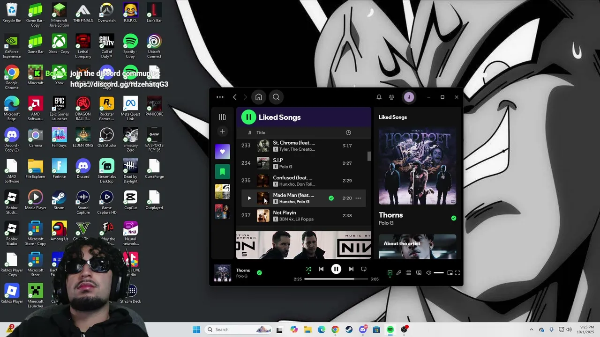The width and height of the screenshot is (600, 337).
Task: Pause Liked Songs with green header button
Action: [248, 117]
